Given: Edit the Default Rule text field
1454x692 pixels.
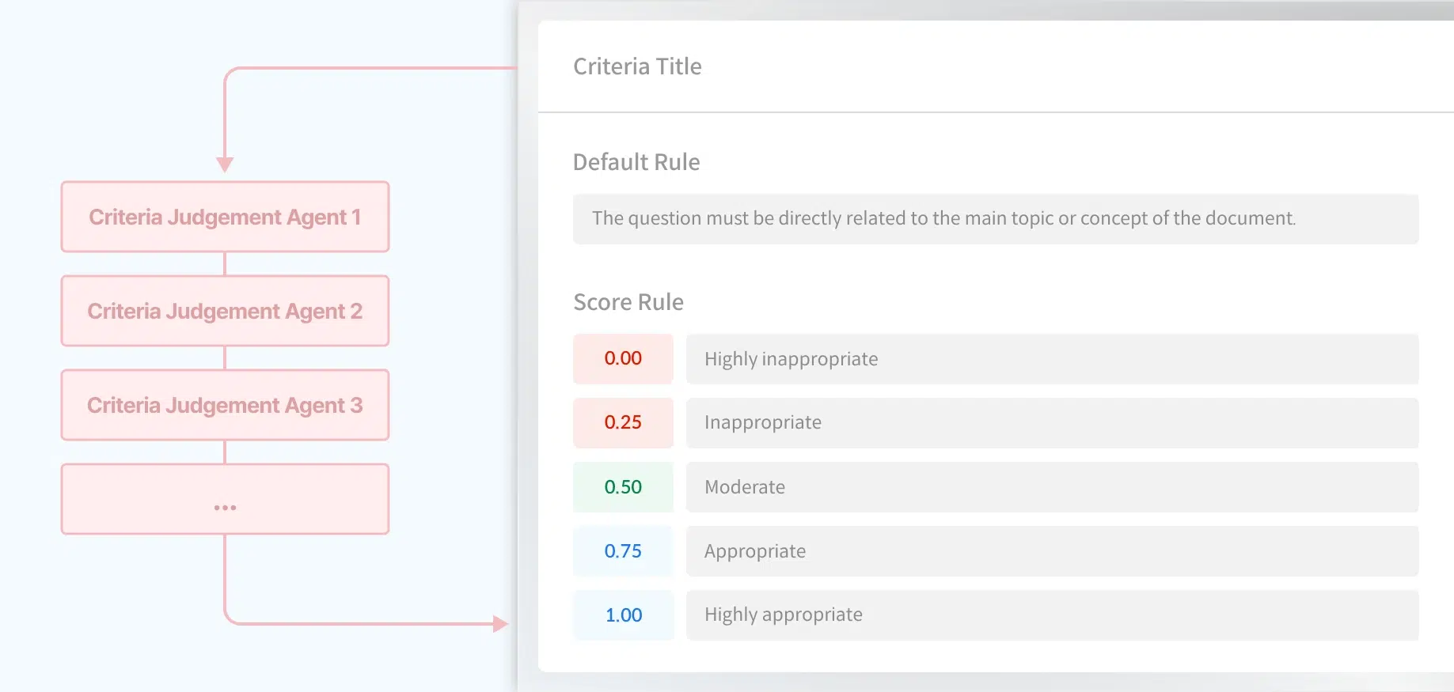Looking at the screenshot, I should click(996, 218).
